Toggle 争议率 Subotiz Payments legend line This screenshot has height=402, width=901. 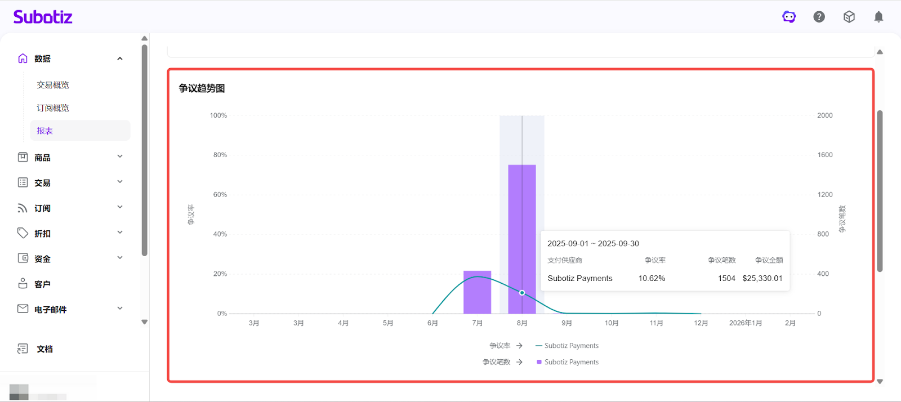(x=567, y=346)
